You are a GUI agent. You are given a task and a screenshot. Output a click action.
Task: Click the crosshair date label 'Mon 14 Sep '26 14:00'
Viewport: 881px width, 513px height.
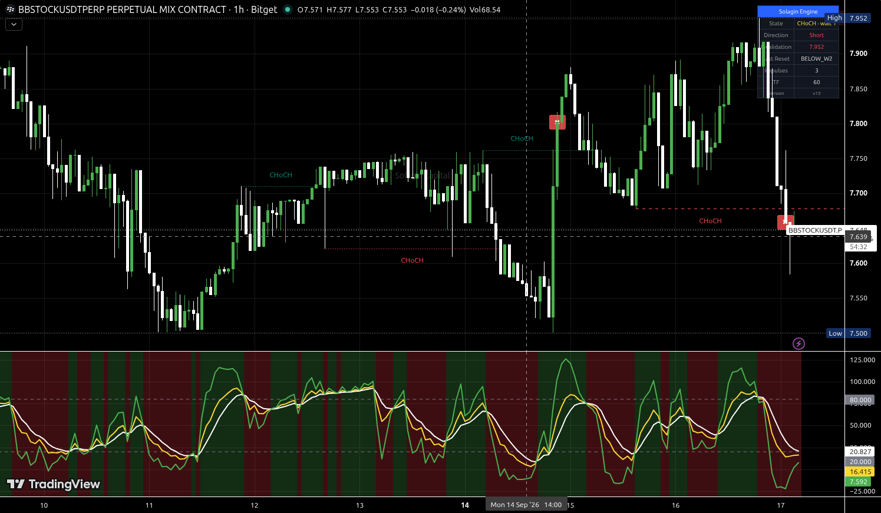click(x=526, y=505)
